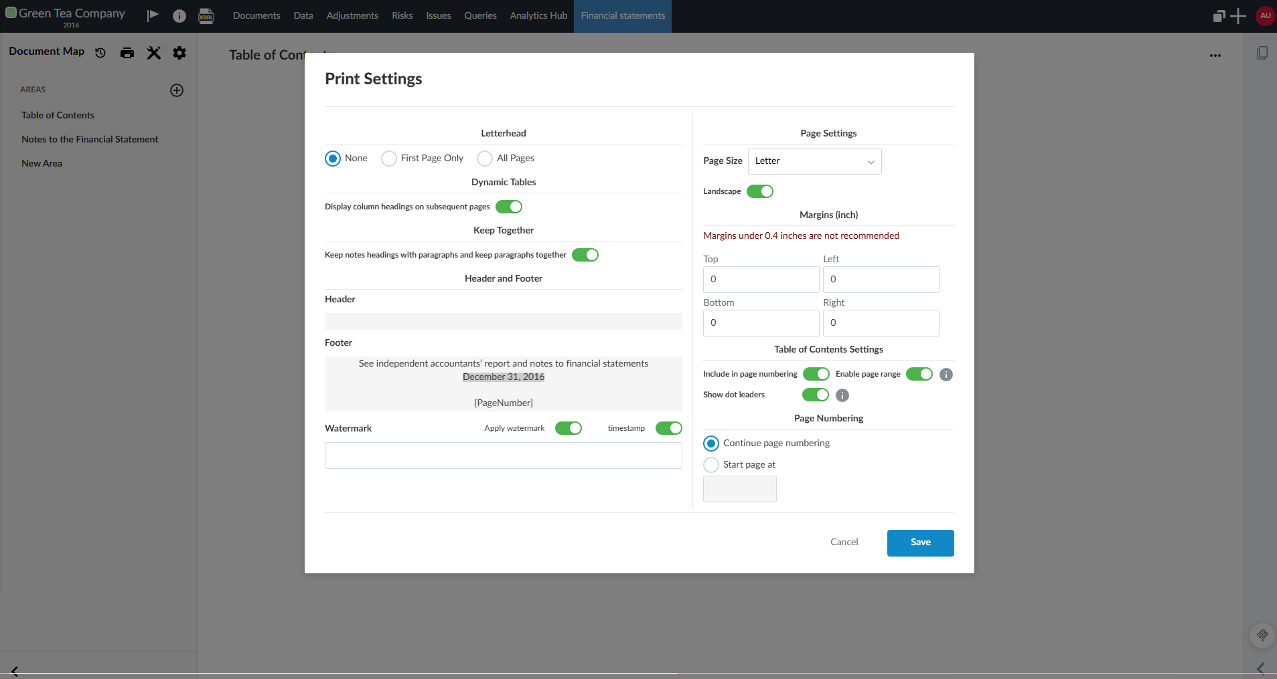Image resolution: width=1277 pixels, height=679 pixels.
Task: Disable the Apply watermark toggle
Action: [569, 428]
